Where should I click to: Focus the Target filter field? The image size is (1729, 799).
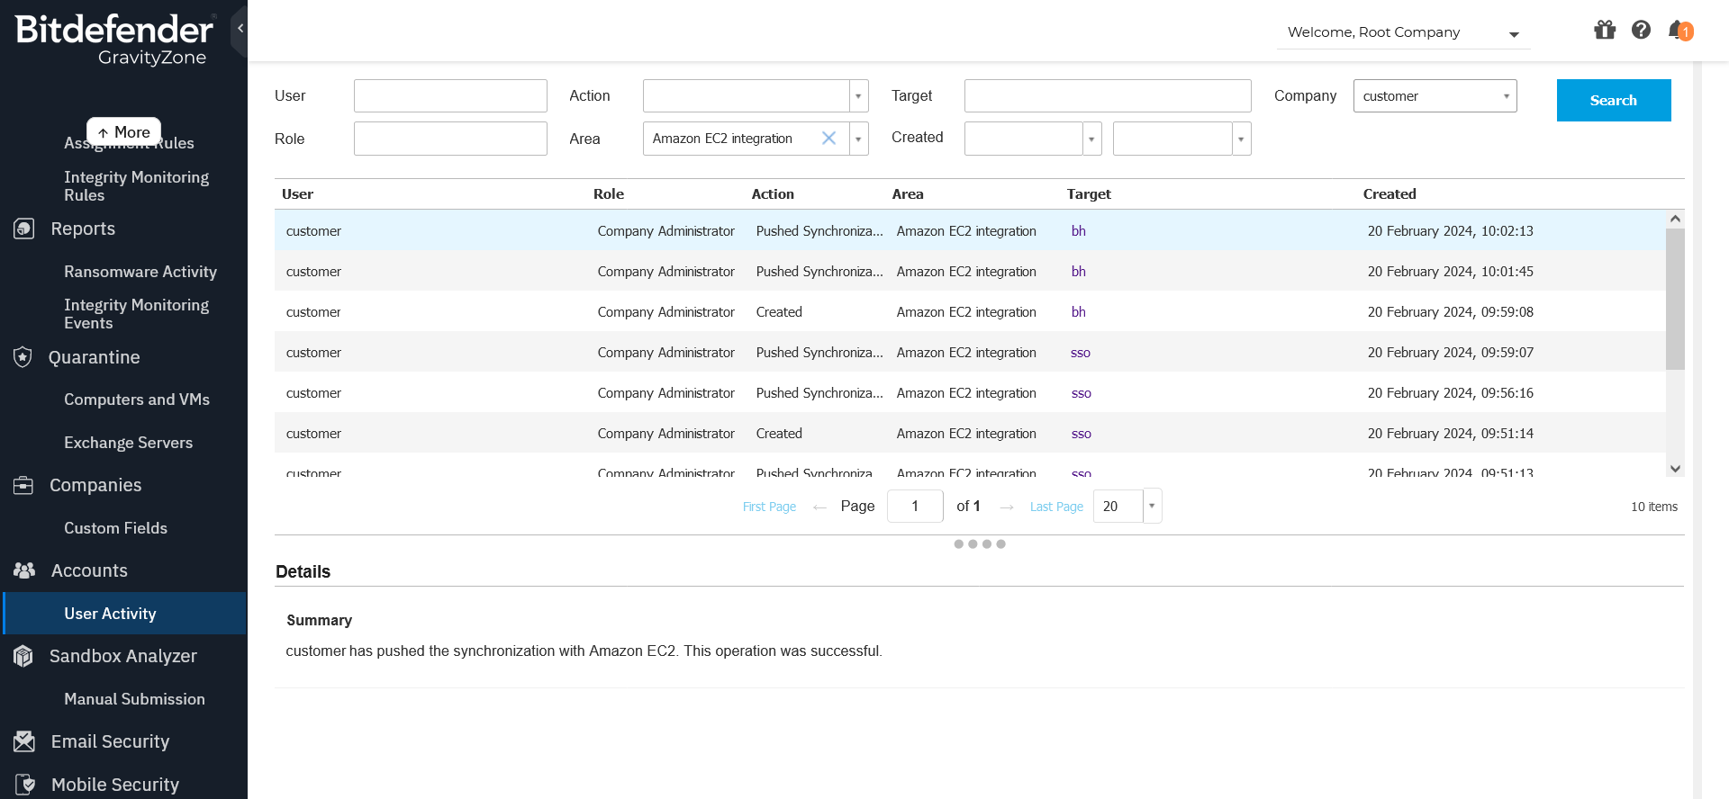click(x=1108, y=96)
